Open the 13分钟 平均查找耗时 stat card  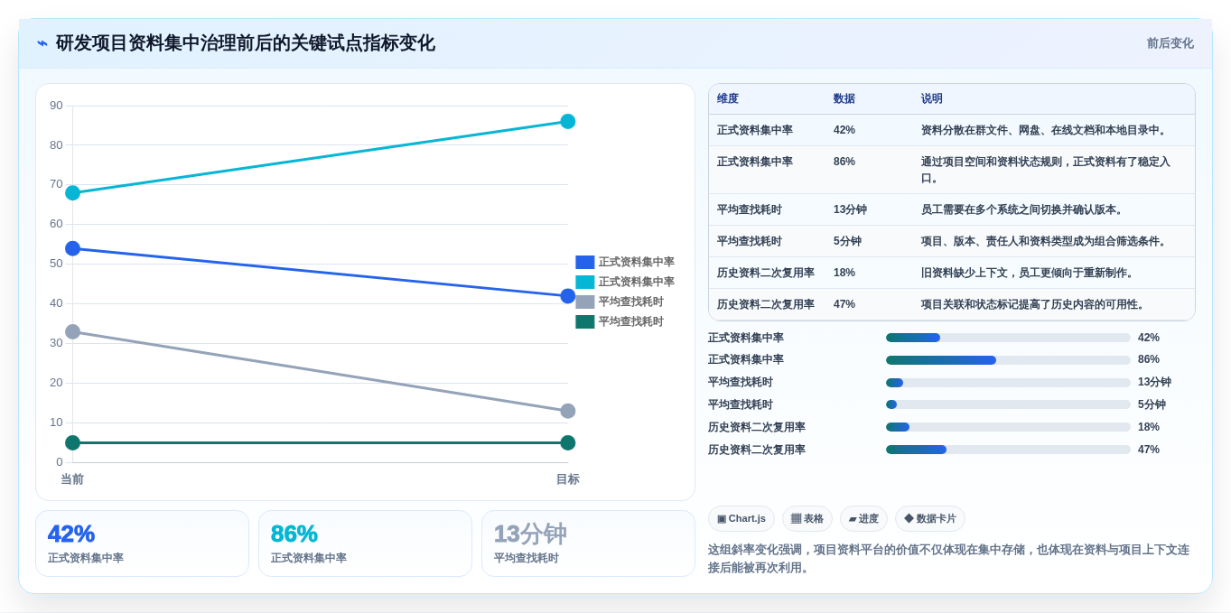pyautogui.click(x=588, y=543)
